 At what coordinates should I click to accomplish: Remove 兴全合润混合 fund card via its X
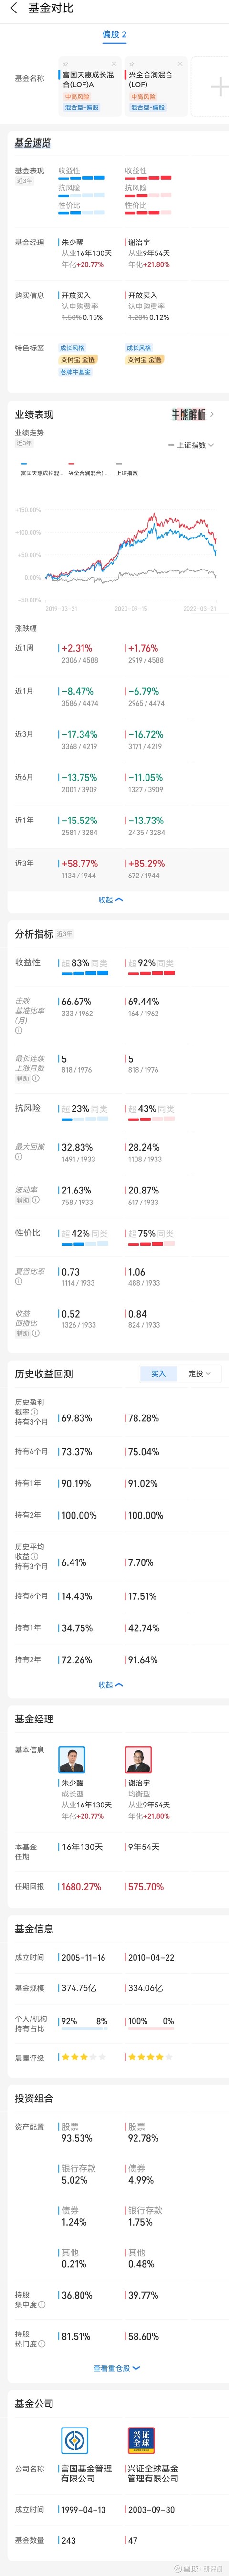pos(179,64)
